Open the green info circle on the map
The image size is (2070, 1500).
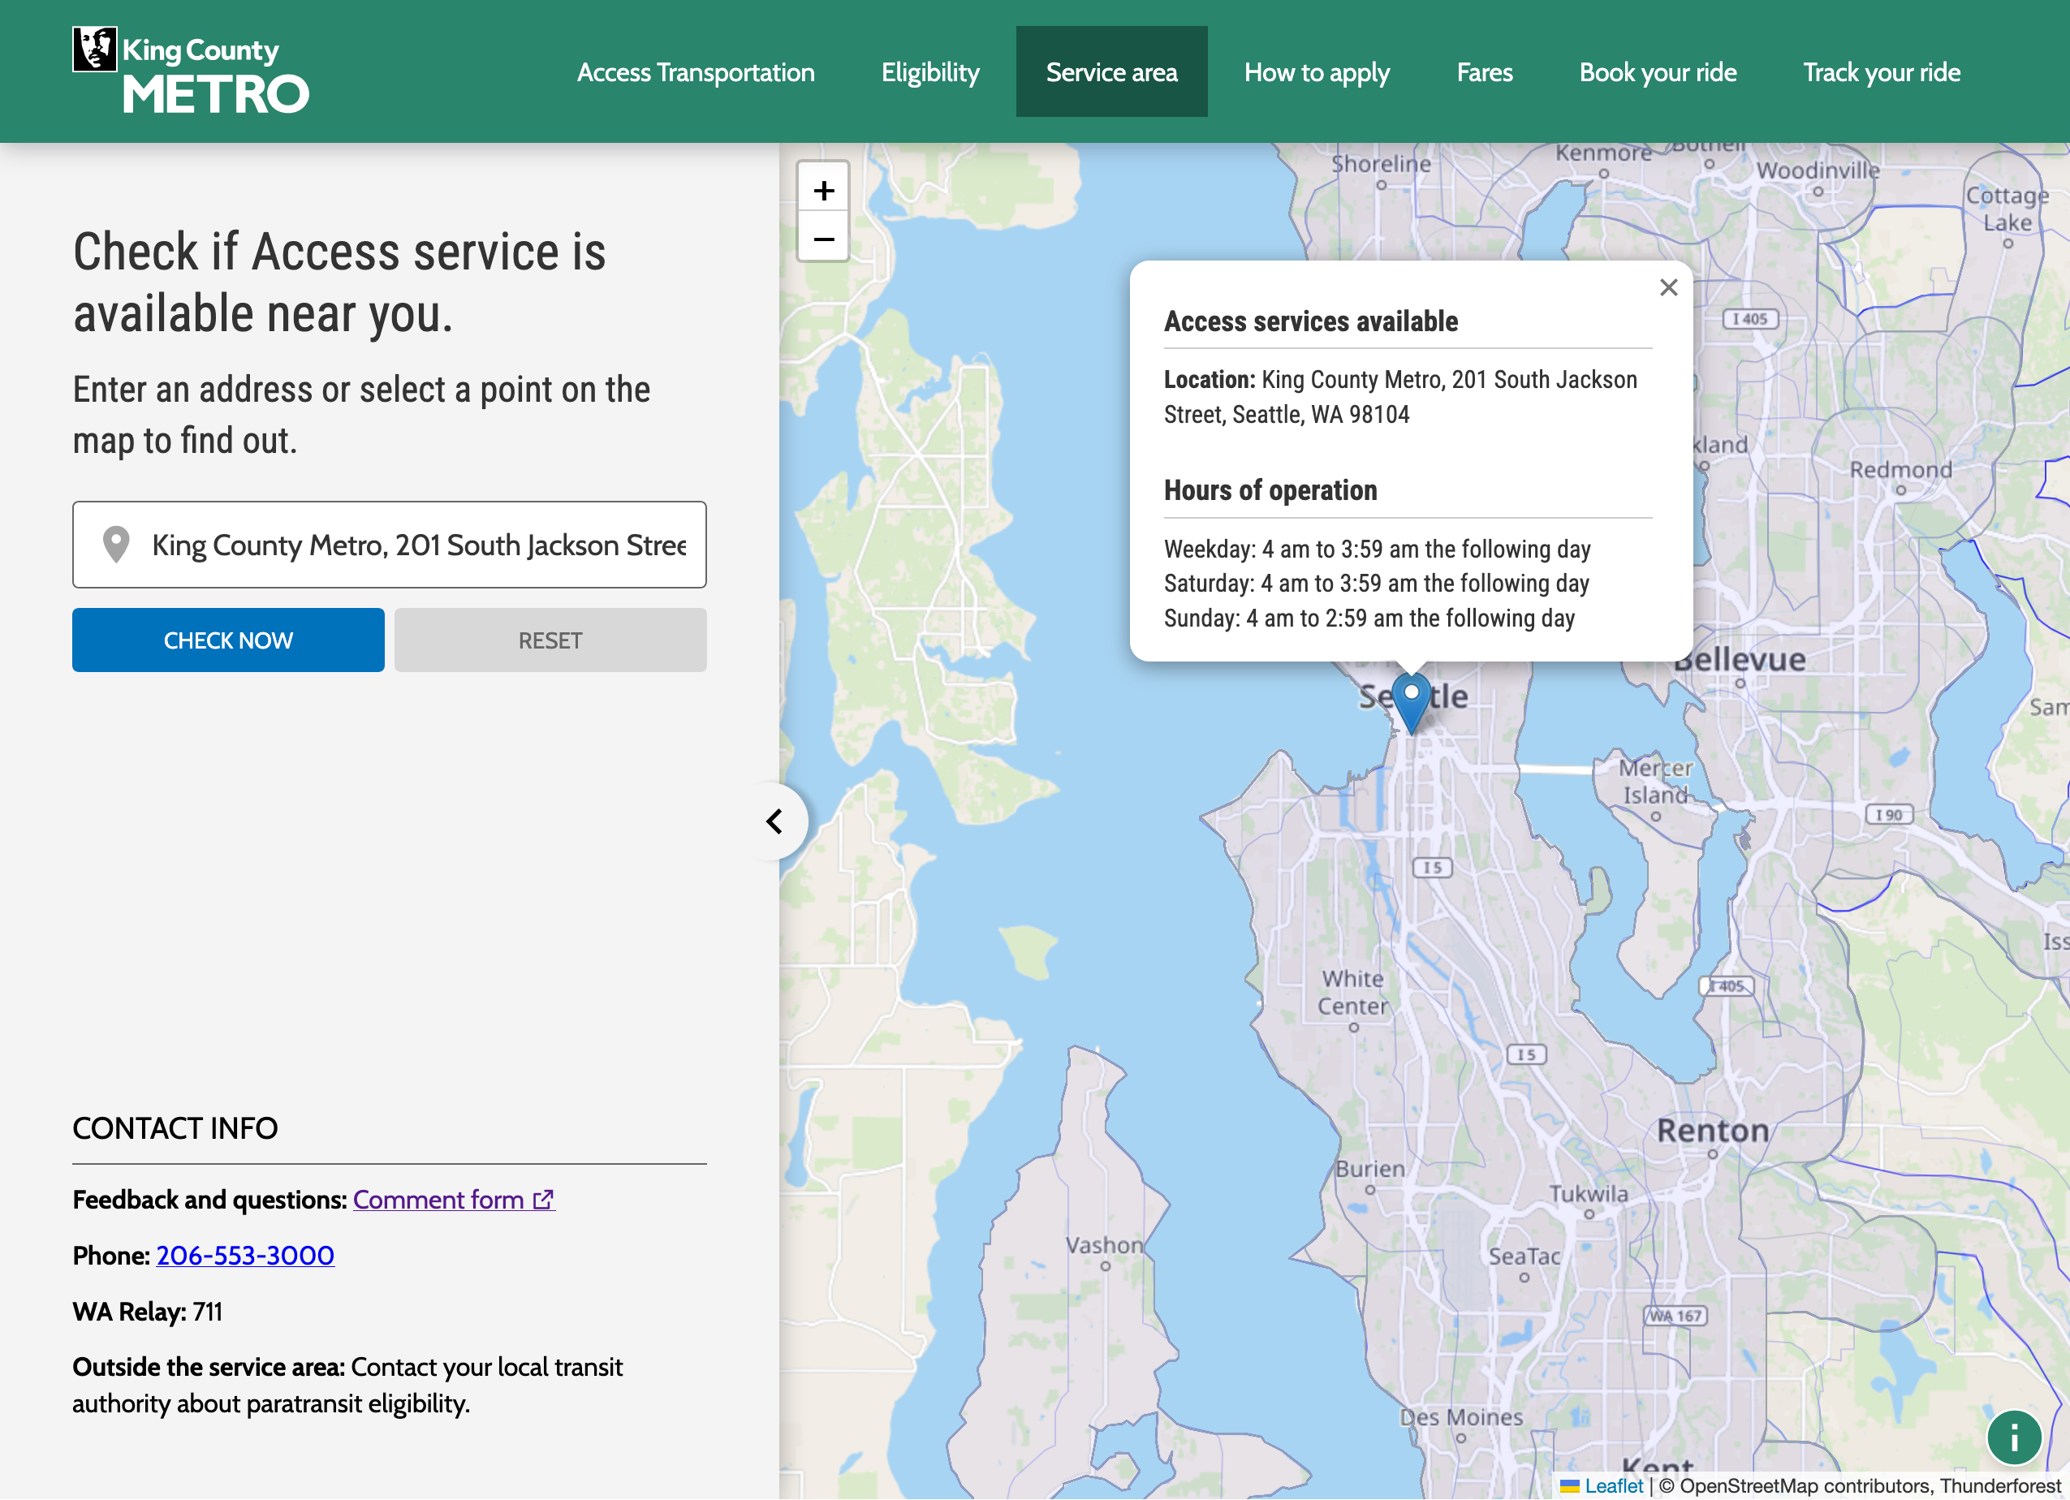[2014, 1437]
